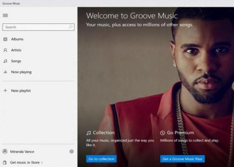The width and height of the screenshot is (234, 167).
Task: Click the Groove Music window title
Action: (11, 3)
